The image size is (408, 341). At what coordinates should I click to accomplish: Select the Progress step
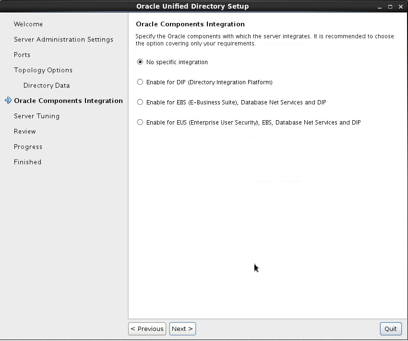coord(28,147)
